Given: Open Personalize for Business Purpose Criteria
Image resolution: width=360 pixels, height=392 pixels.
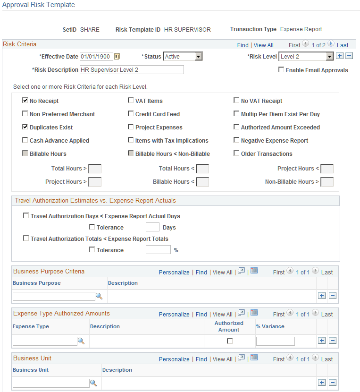Looking at the screenshot, I should [174, 272].
